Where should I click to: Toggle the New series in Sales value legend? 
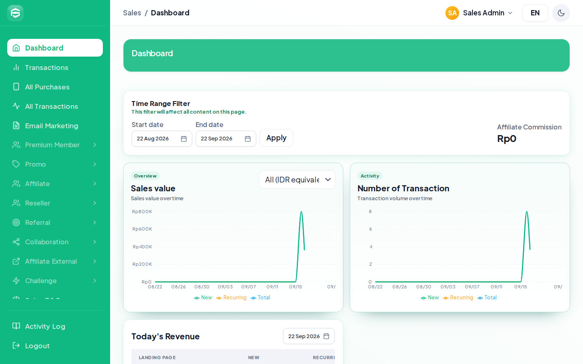203,298
